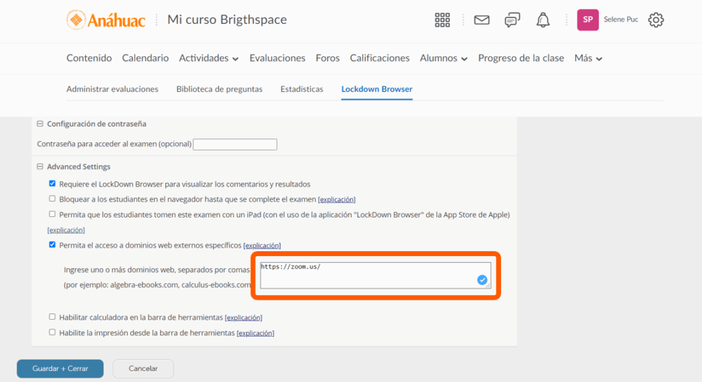The image size is (702, 382).
Task: Collapse the Advanced Settings section
Action: tap(40, 166)
